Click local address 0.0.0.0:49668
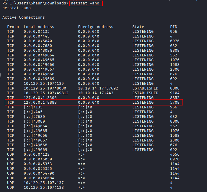Viewport: 207px width, 192px height. pos(39,74)
